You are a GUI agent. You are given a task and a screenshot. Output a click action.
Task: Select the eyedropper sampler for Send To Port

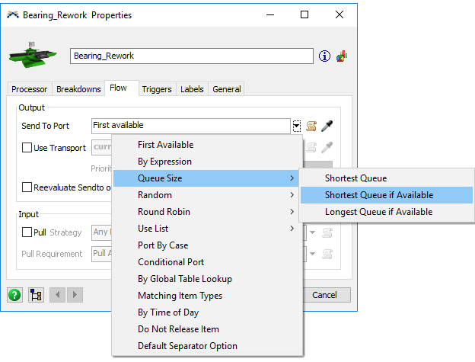(327, 126)
